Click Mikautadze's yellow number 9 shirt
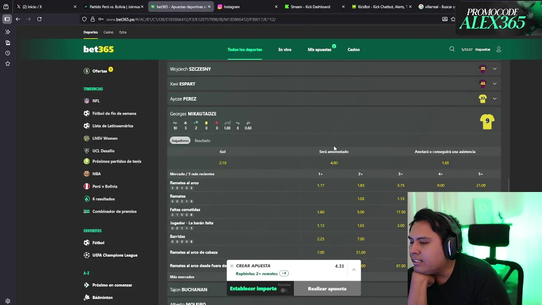542x305 pixels. point(487,122)
